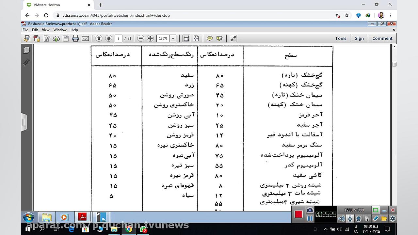418x235 pixels.
Task: Toggle recorder microphone
Action: (350, 219)
